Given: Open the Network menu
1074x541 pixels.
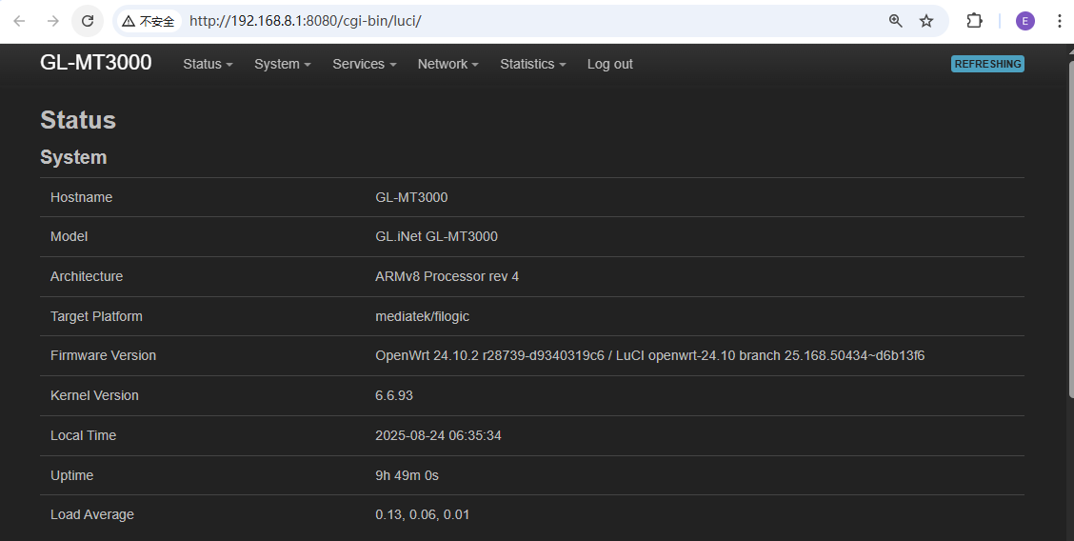Looking at the screenshot, I should 447,64.
